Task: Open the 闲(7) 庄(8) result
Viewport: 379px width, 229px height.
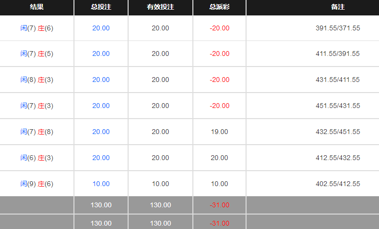Action: (x=37, y=132)
